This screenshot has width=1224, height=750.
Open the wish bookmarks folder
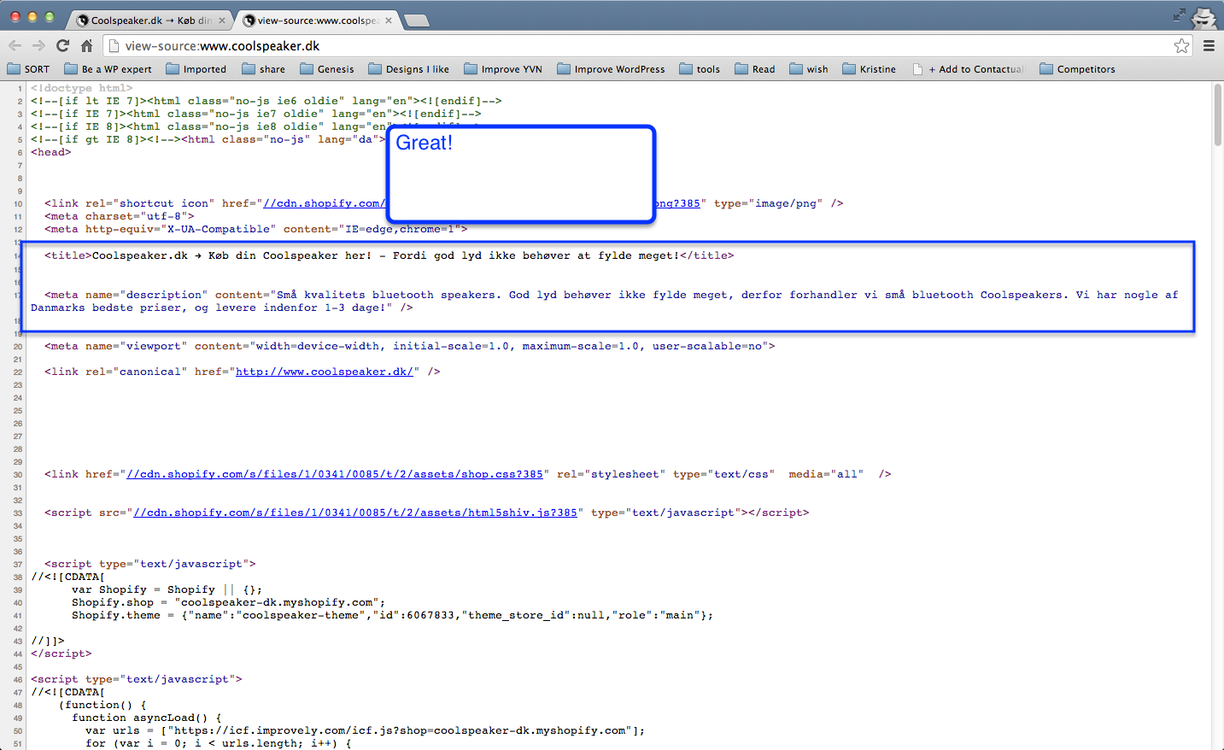[809, 69]
